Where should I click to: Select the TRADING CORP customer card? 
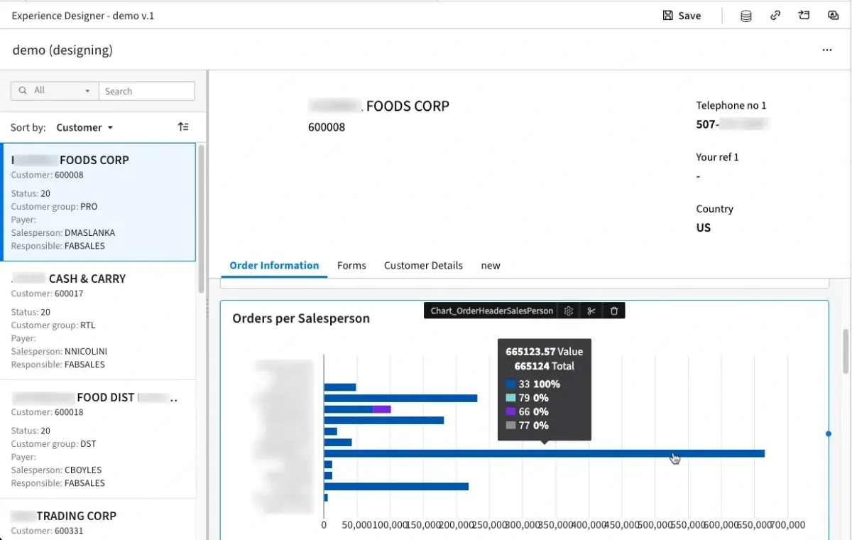point(98,519)
